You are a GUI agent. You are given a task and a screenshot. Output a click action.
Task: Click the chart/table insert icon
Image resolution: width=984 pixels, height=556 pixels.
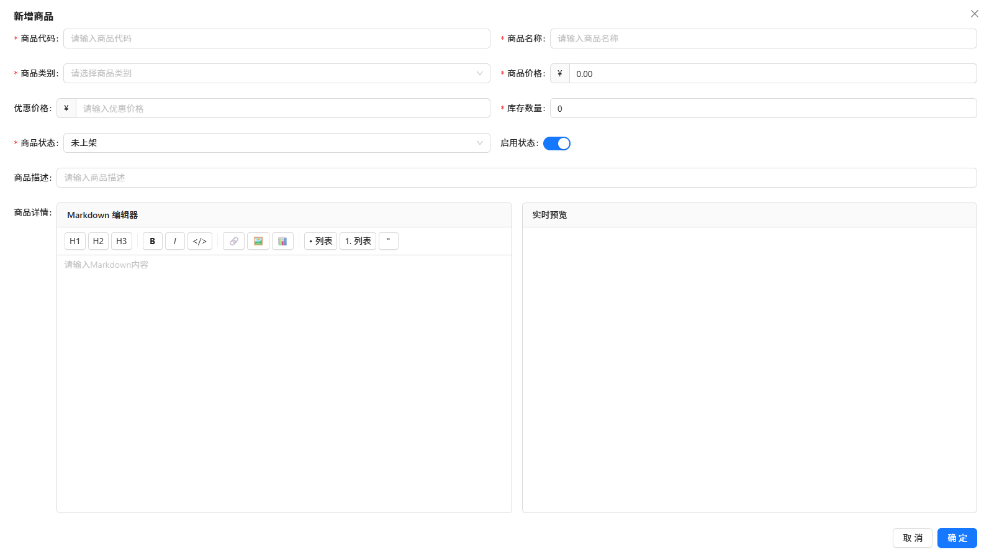coord(282,241)
